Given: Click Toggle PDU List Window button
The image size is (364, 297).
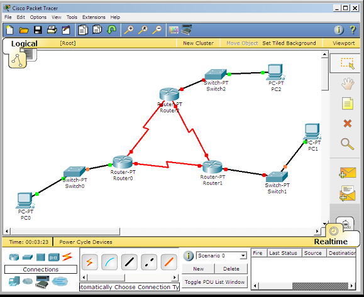Looking at the screenshot, I should (215, 282).
